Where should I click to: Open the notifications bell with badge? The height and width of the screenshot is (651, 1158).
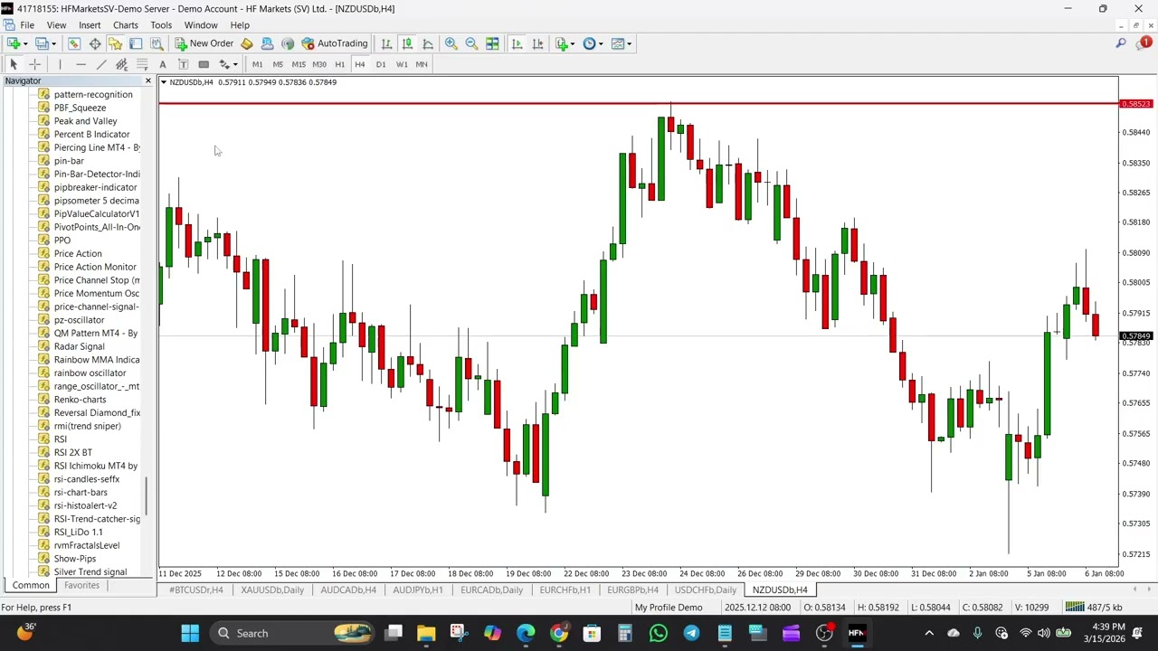click(1144, 43)
